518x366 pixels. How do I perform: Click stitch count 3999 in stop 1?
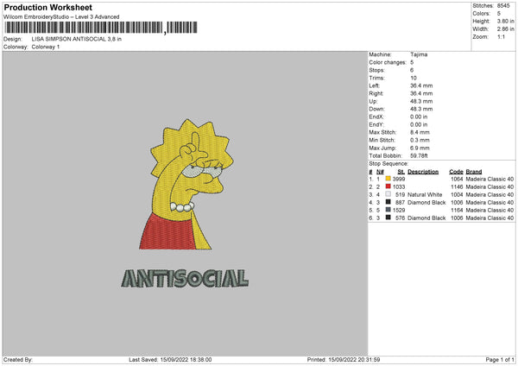click(x=399, y=179)
